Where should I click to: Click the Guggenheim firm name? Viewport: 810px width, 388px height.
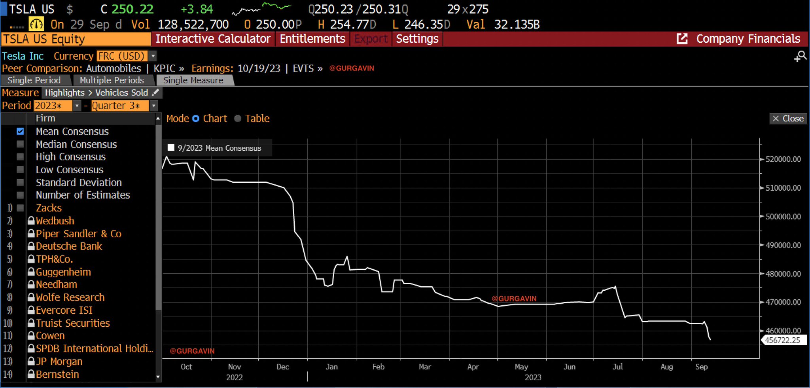(63, 272)
